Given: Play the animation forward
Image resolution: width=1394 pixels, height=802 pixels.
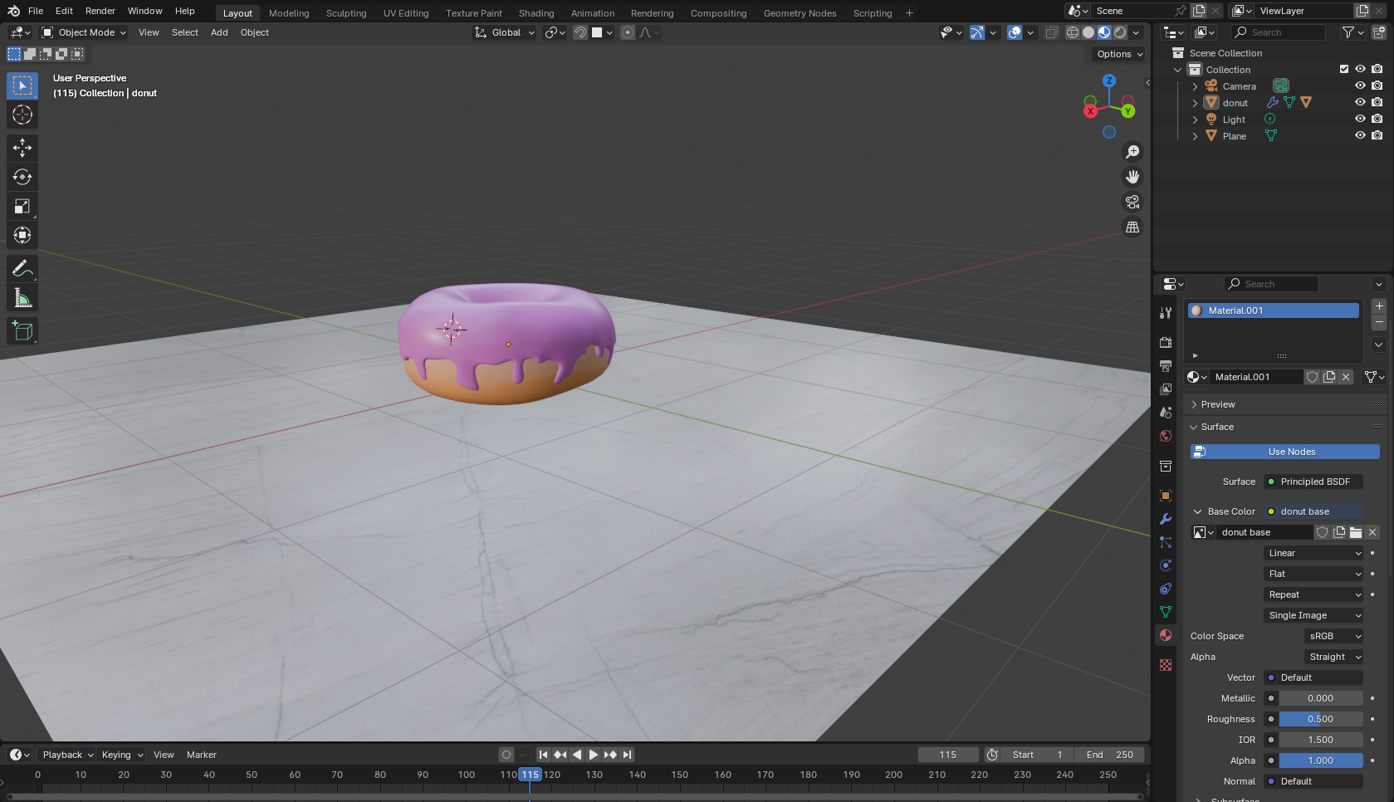Looking at the screenshot, I should pos(594,755).
